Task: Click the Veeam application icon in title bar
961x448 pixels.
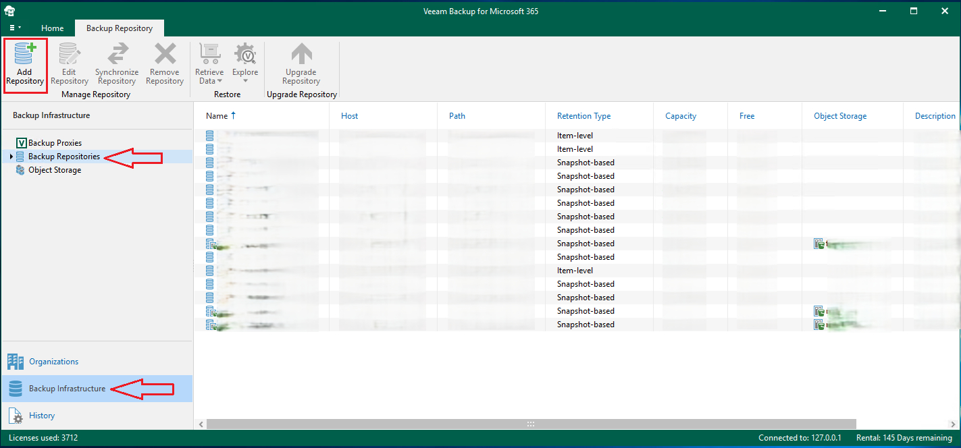Action: point(9,11)
